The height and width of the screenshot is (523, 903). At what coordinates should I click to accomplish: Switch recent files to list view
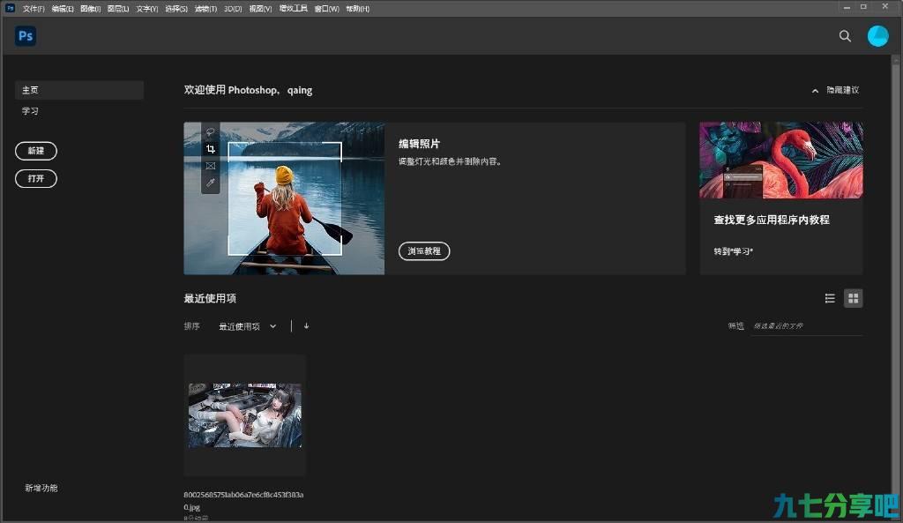830,298
